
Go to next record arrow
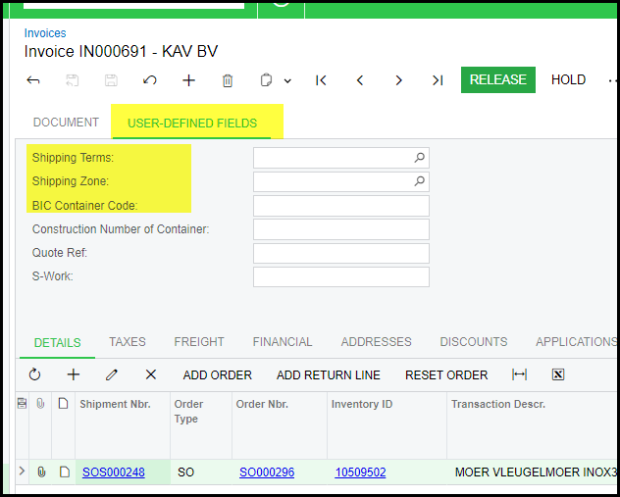pos(398,80)
